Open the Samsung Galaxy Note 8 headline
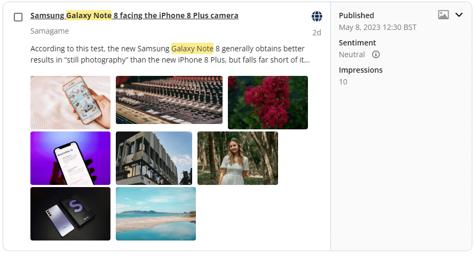The width and height of the screenshot is (475, 256). point(134,15)
